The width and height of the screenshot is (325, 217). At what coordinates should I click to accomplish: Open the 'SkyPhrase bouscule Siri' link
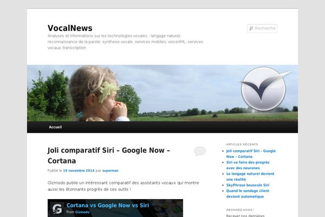pyautogui.click(x=248, y=185)
